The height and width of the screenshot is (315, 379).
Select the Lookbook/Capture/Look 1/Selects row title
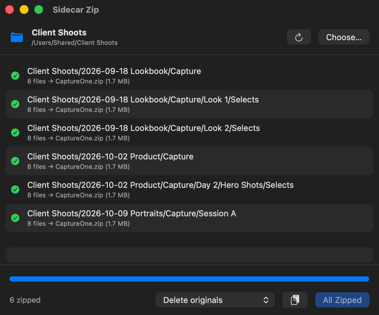(143, 100)
